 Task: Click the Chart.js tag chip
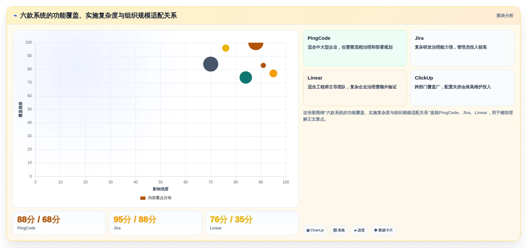[315, 230]
